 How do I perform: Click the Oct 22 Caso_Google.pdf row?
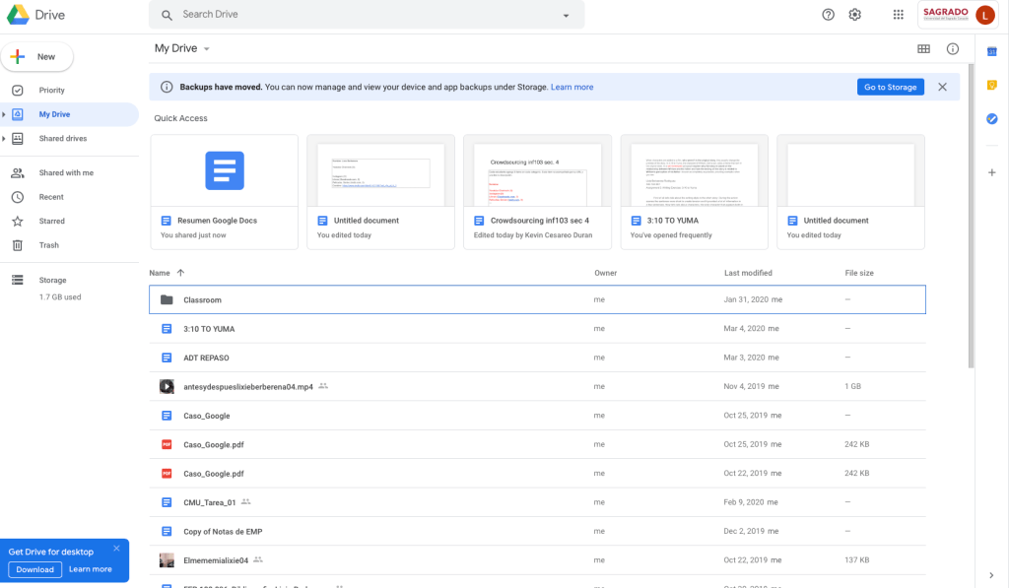click(537, 474)
